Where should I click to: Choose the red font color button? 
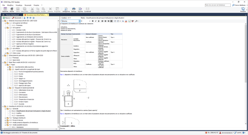pos(126,21)
